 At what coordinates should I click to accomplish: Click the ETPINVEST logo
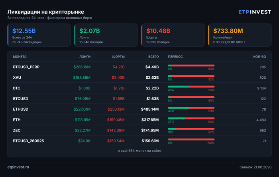tap(255, 12)
